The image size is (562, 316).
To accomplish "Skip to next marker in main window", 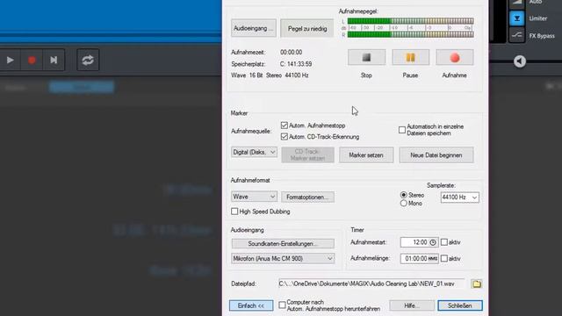I will [54, 60].
